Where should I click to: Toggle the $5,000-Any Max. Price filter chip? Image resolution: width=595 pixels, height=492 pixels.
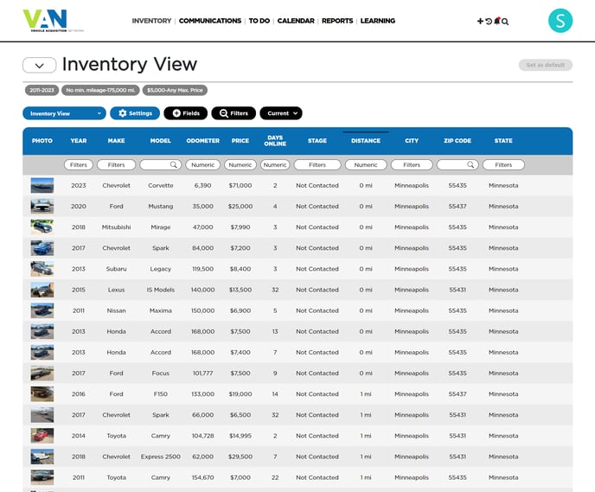coord(176,90)
